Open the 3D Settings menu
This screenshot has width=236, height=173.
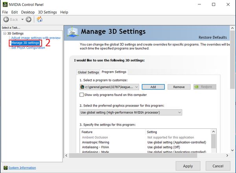[48, 12]
